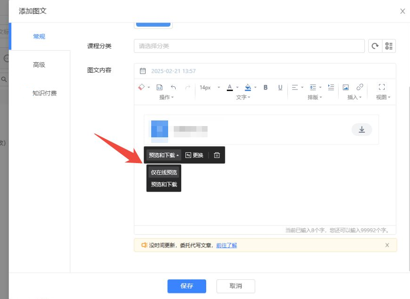This screenshot has height=299, width=410.
Task: Click the insert image icon
Action: 346,87
